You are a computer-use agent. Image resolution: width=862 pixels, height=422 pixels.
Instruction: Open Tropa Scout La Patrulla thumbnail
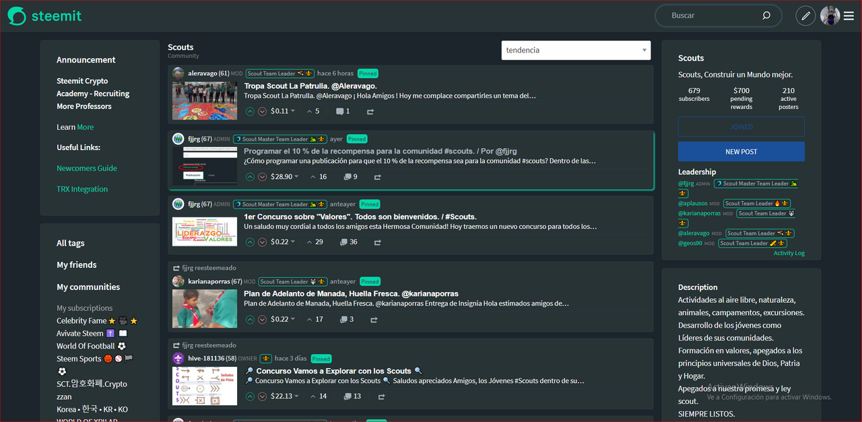[205, 101]
